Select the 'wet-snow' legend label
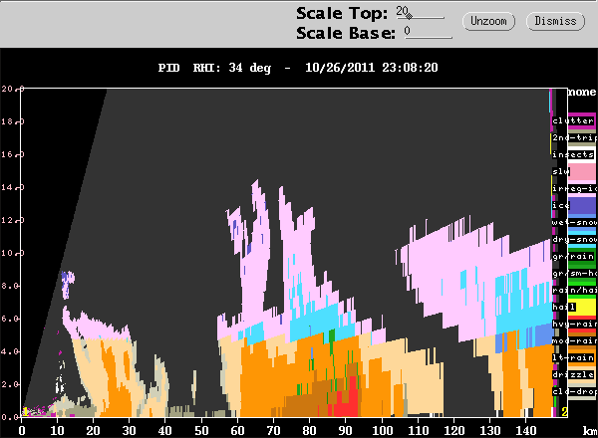598x438 pixels. point(574,222)
